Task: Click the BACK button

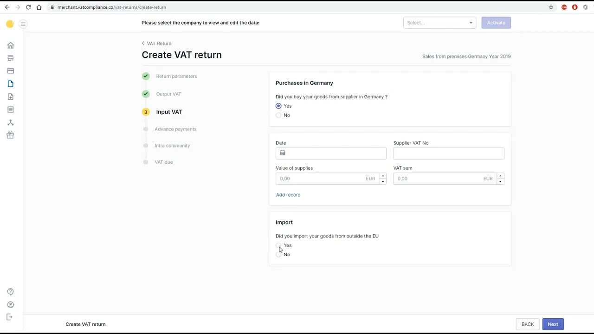Action: (528, 324)
